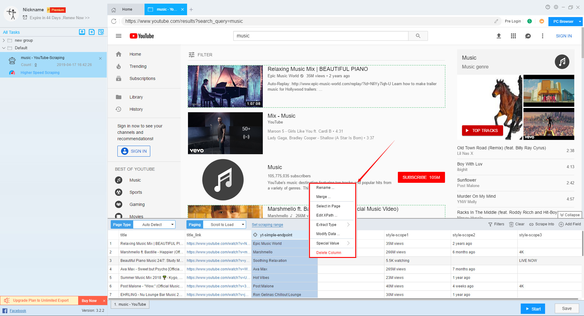Click the help question mark icon
This screenshot has width=584, height=316.
(548, 7)
